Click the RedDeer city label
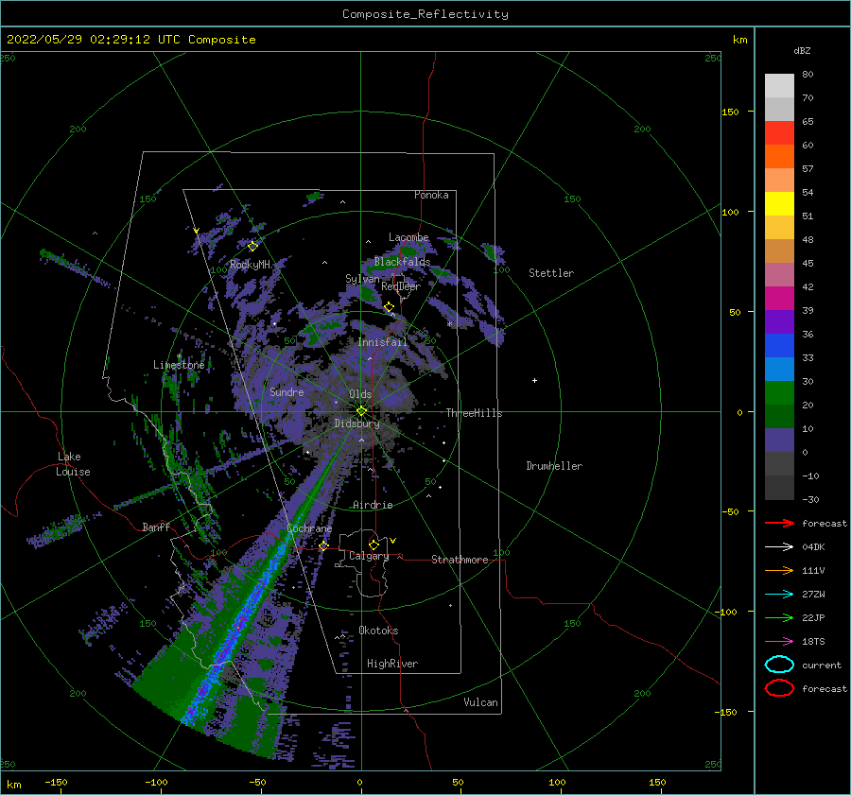The width and height of the screenshot is (851, 795). point(401,286)
